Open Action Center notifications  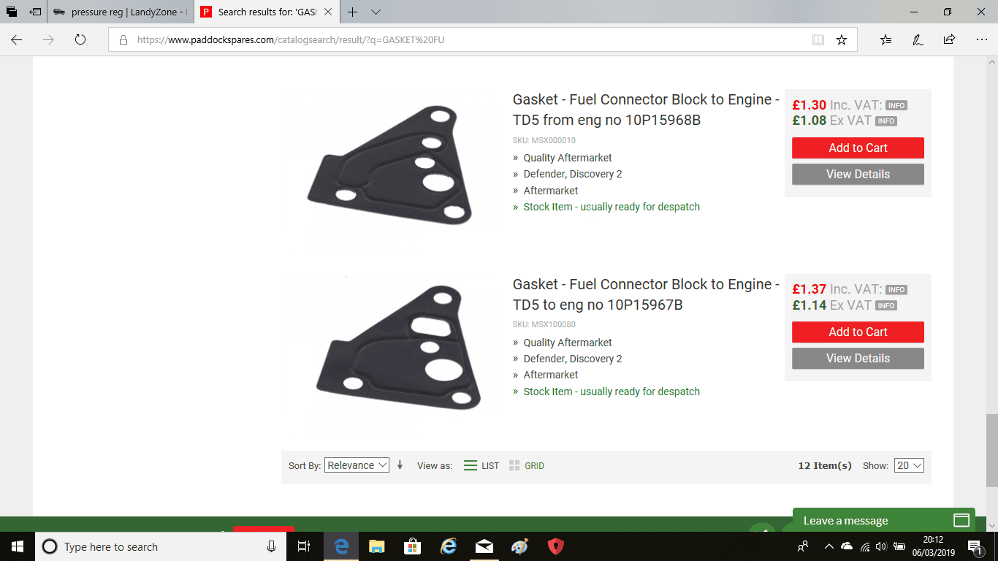point(975,546)
